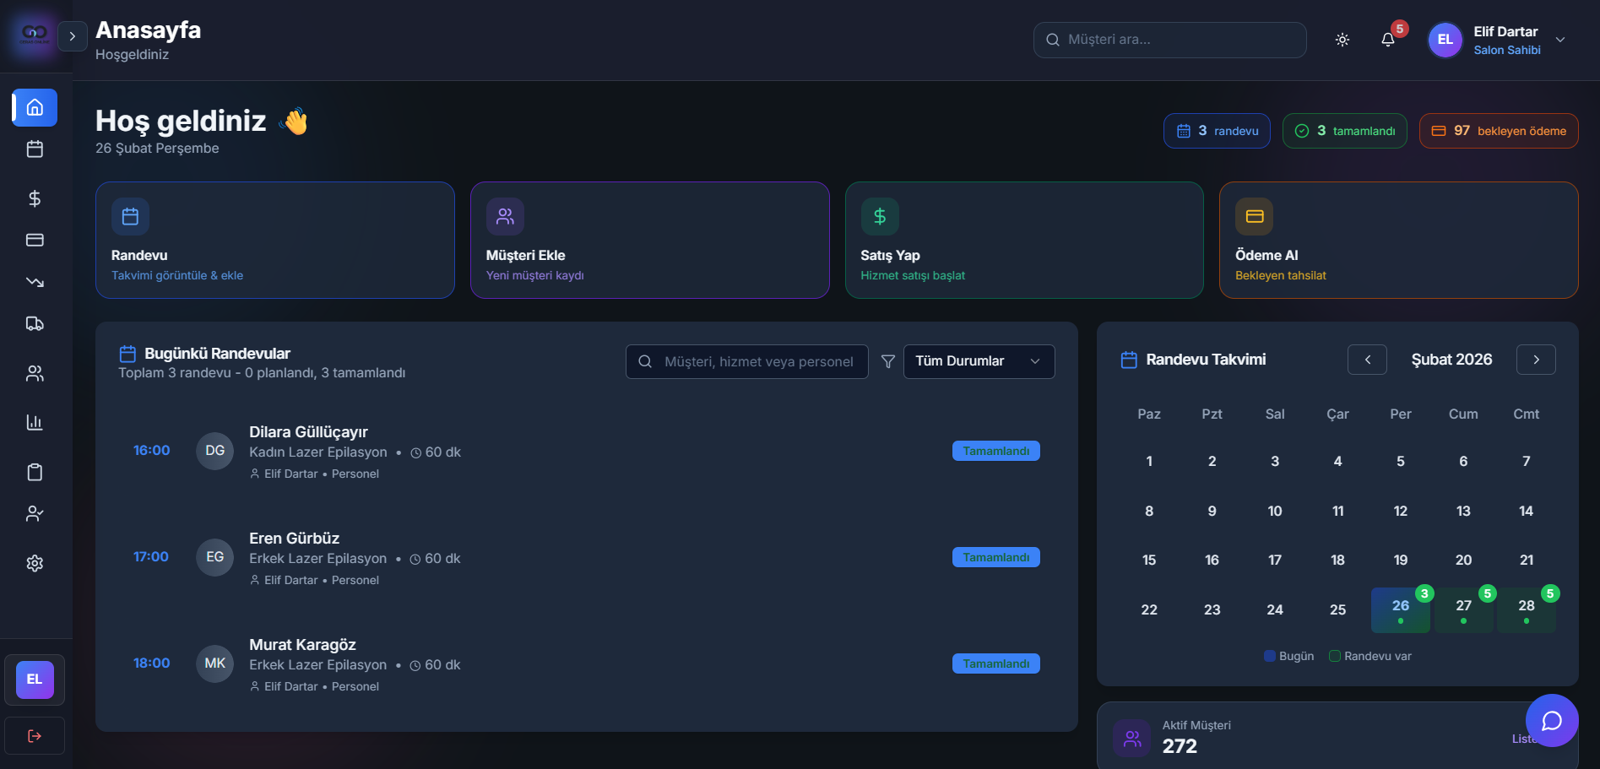Click the Ödeme Al card
This screenshot has height=769, width=1600.
pos(1397,240)
